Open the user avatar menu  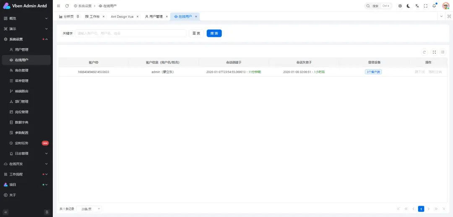[x=446, y=6]
